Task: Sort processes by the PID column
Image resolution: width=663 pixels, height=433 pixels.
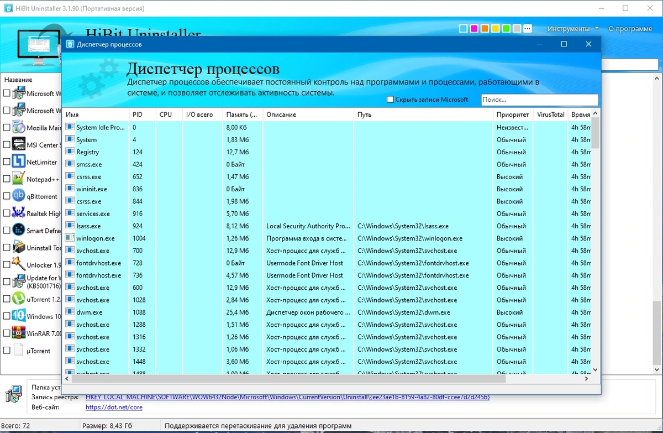Action: point(143,114)
